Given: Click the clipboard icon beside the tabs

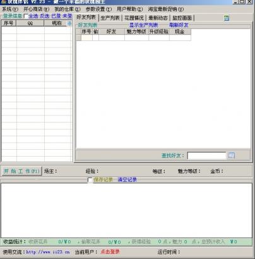Looking at the screenshot, I should (x=227, y=18).
